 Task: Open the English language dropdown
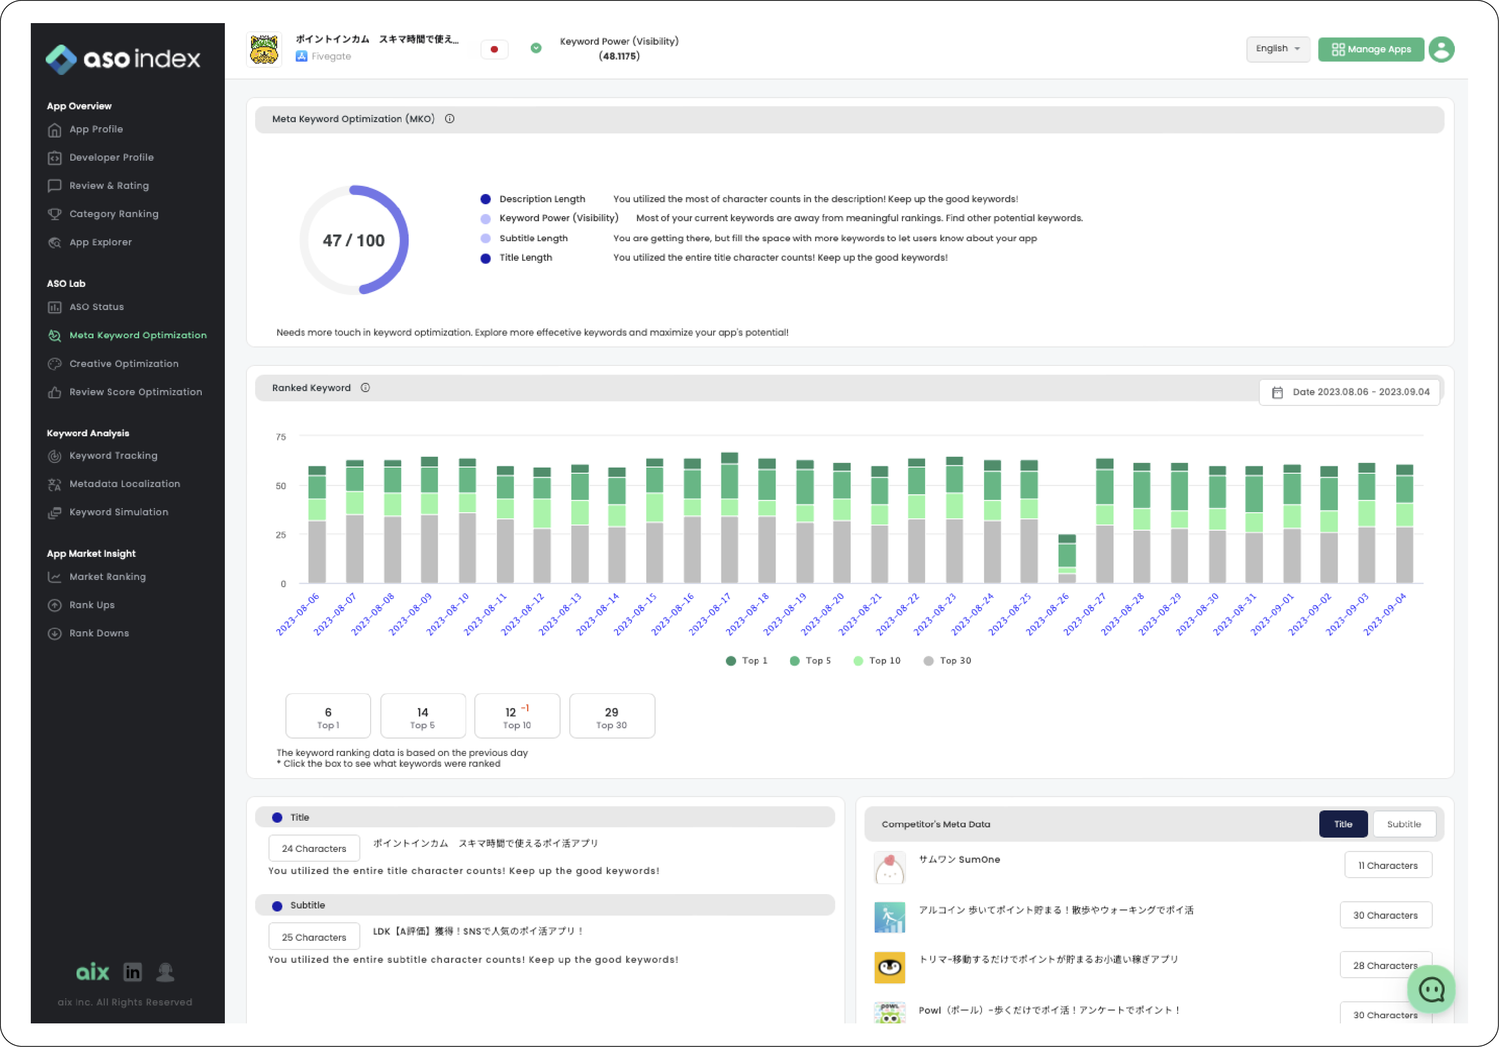[x=1278, y=49]
